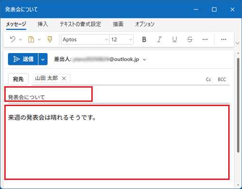
Task: Maximize the 発表会について window
Action: (x=214, y=9)
